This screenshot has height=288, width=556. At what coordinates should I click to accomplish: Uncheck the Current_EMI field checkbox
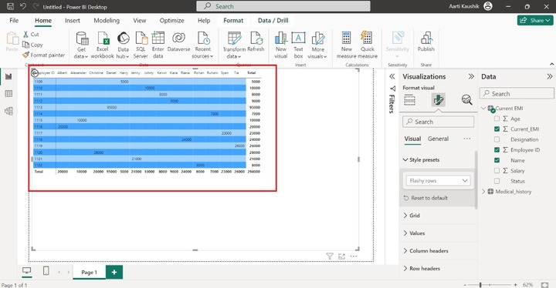tap(497, 129)
